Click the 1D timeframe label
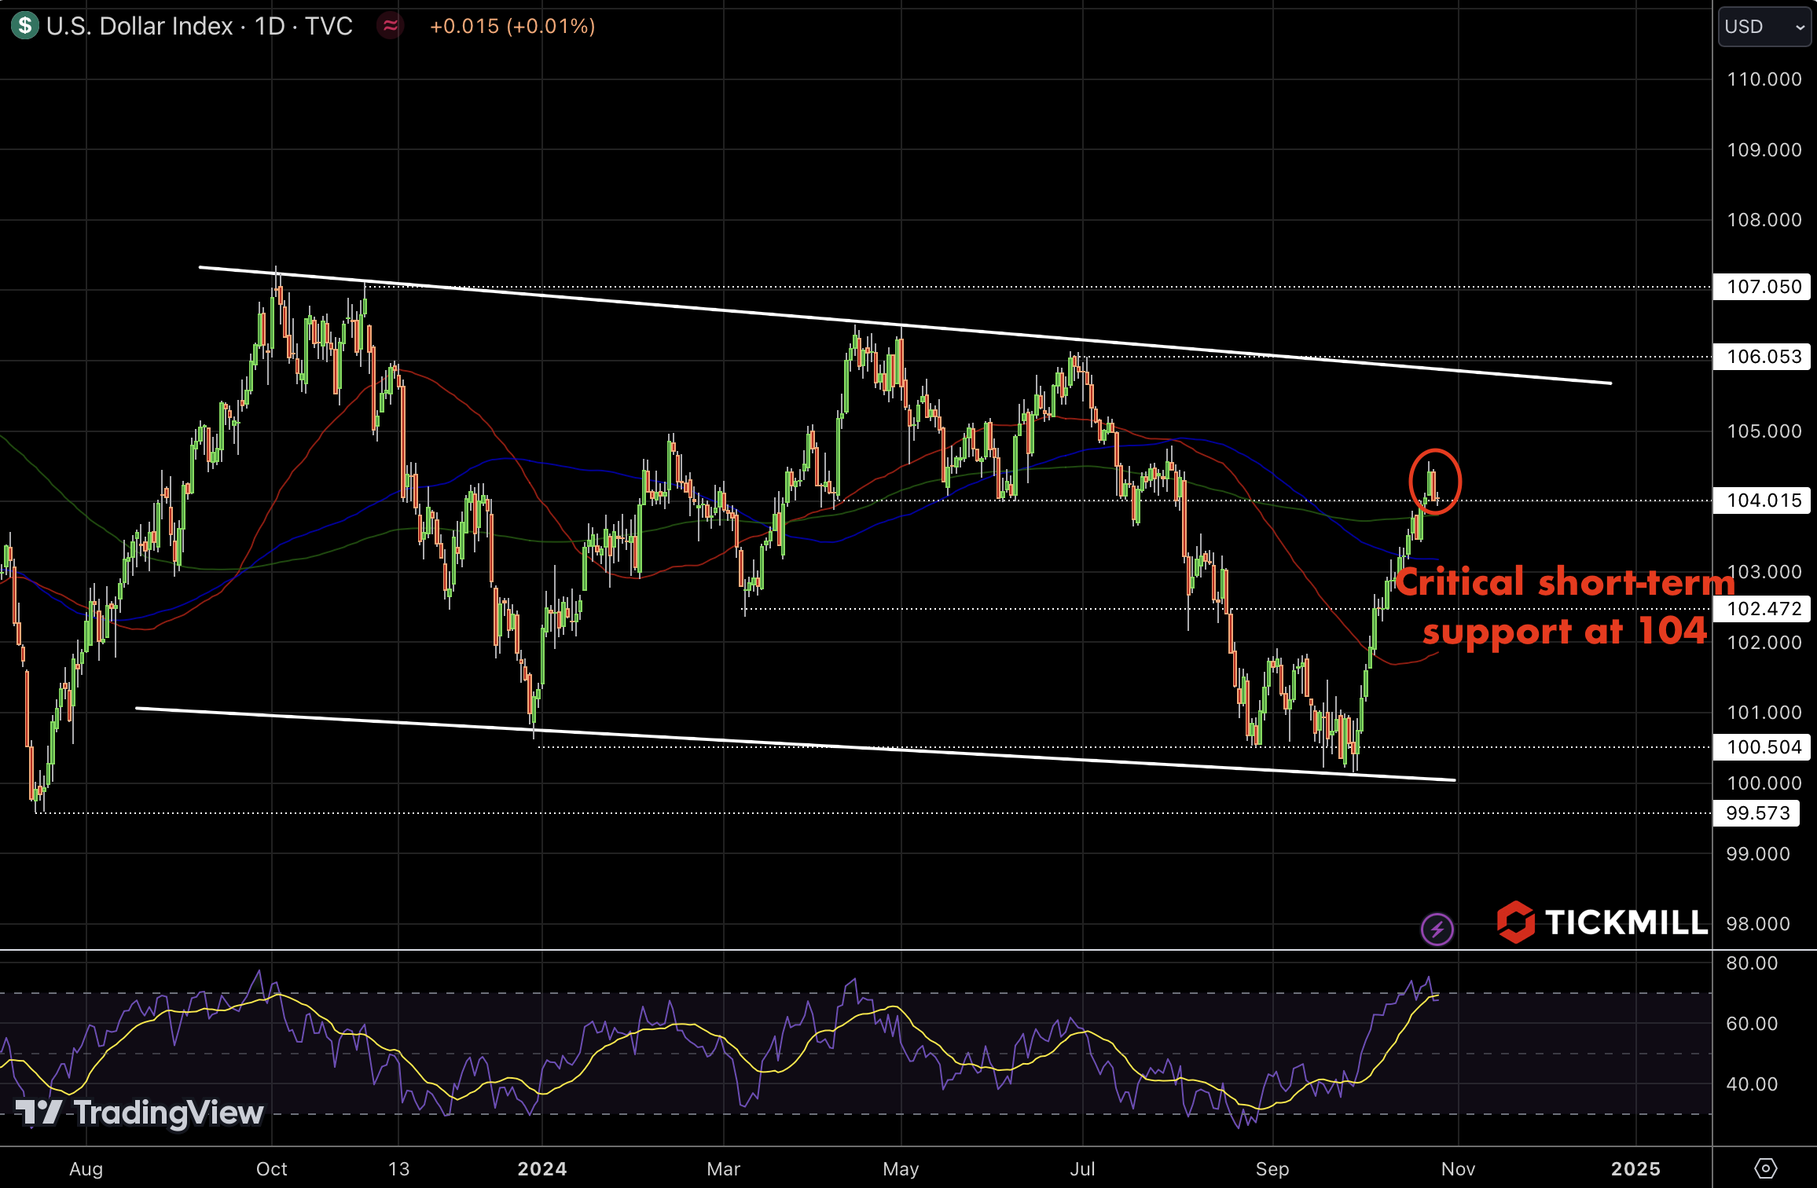The height and width of the screenshot is (1188, 1817). tap(270, 26)
